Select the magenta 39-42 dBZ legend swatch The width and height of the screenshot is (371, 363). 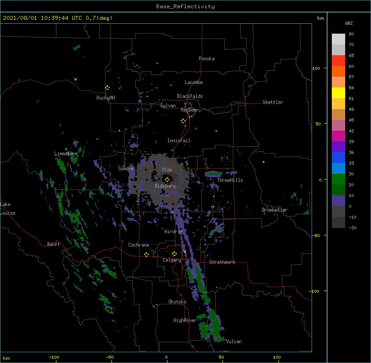pyautogui.click(x=338, y=136)
